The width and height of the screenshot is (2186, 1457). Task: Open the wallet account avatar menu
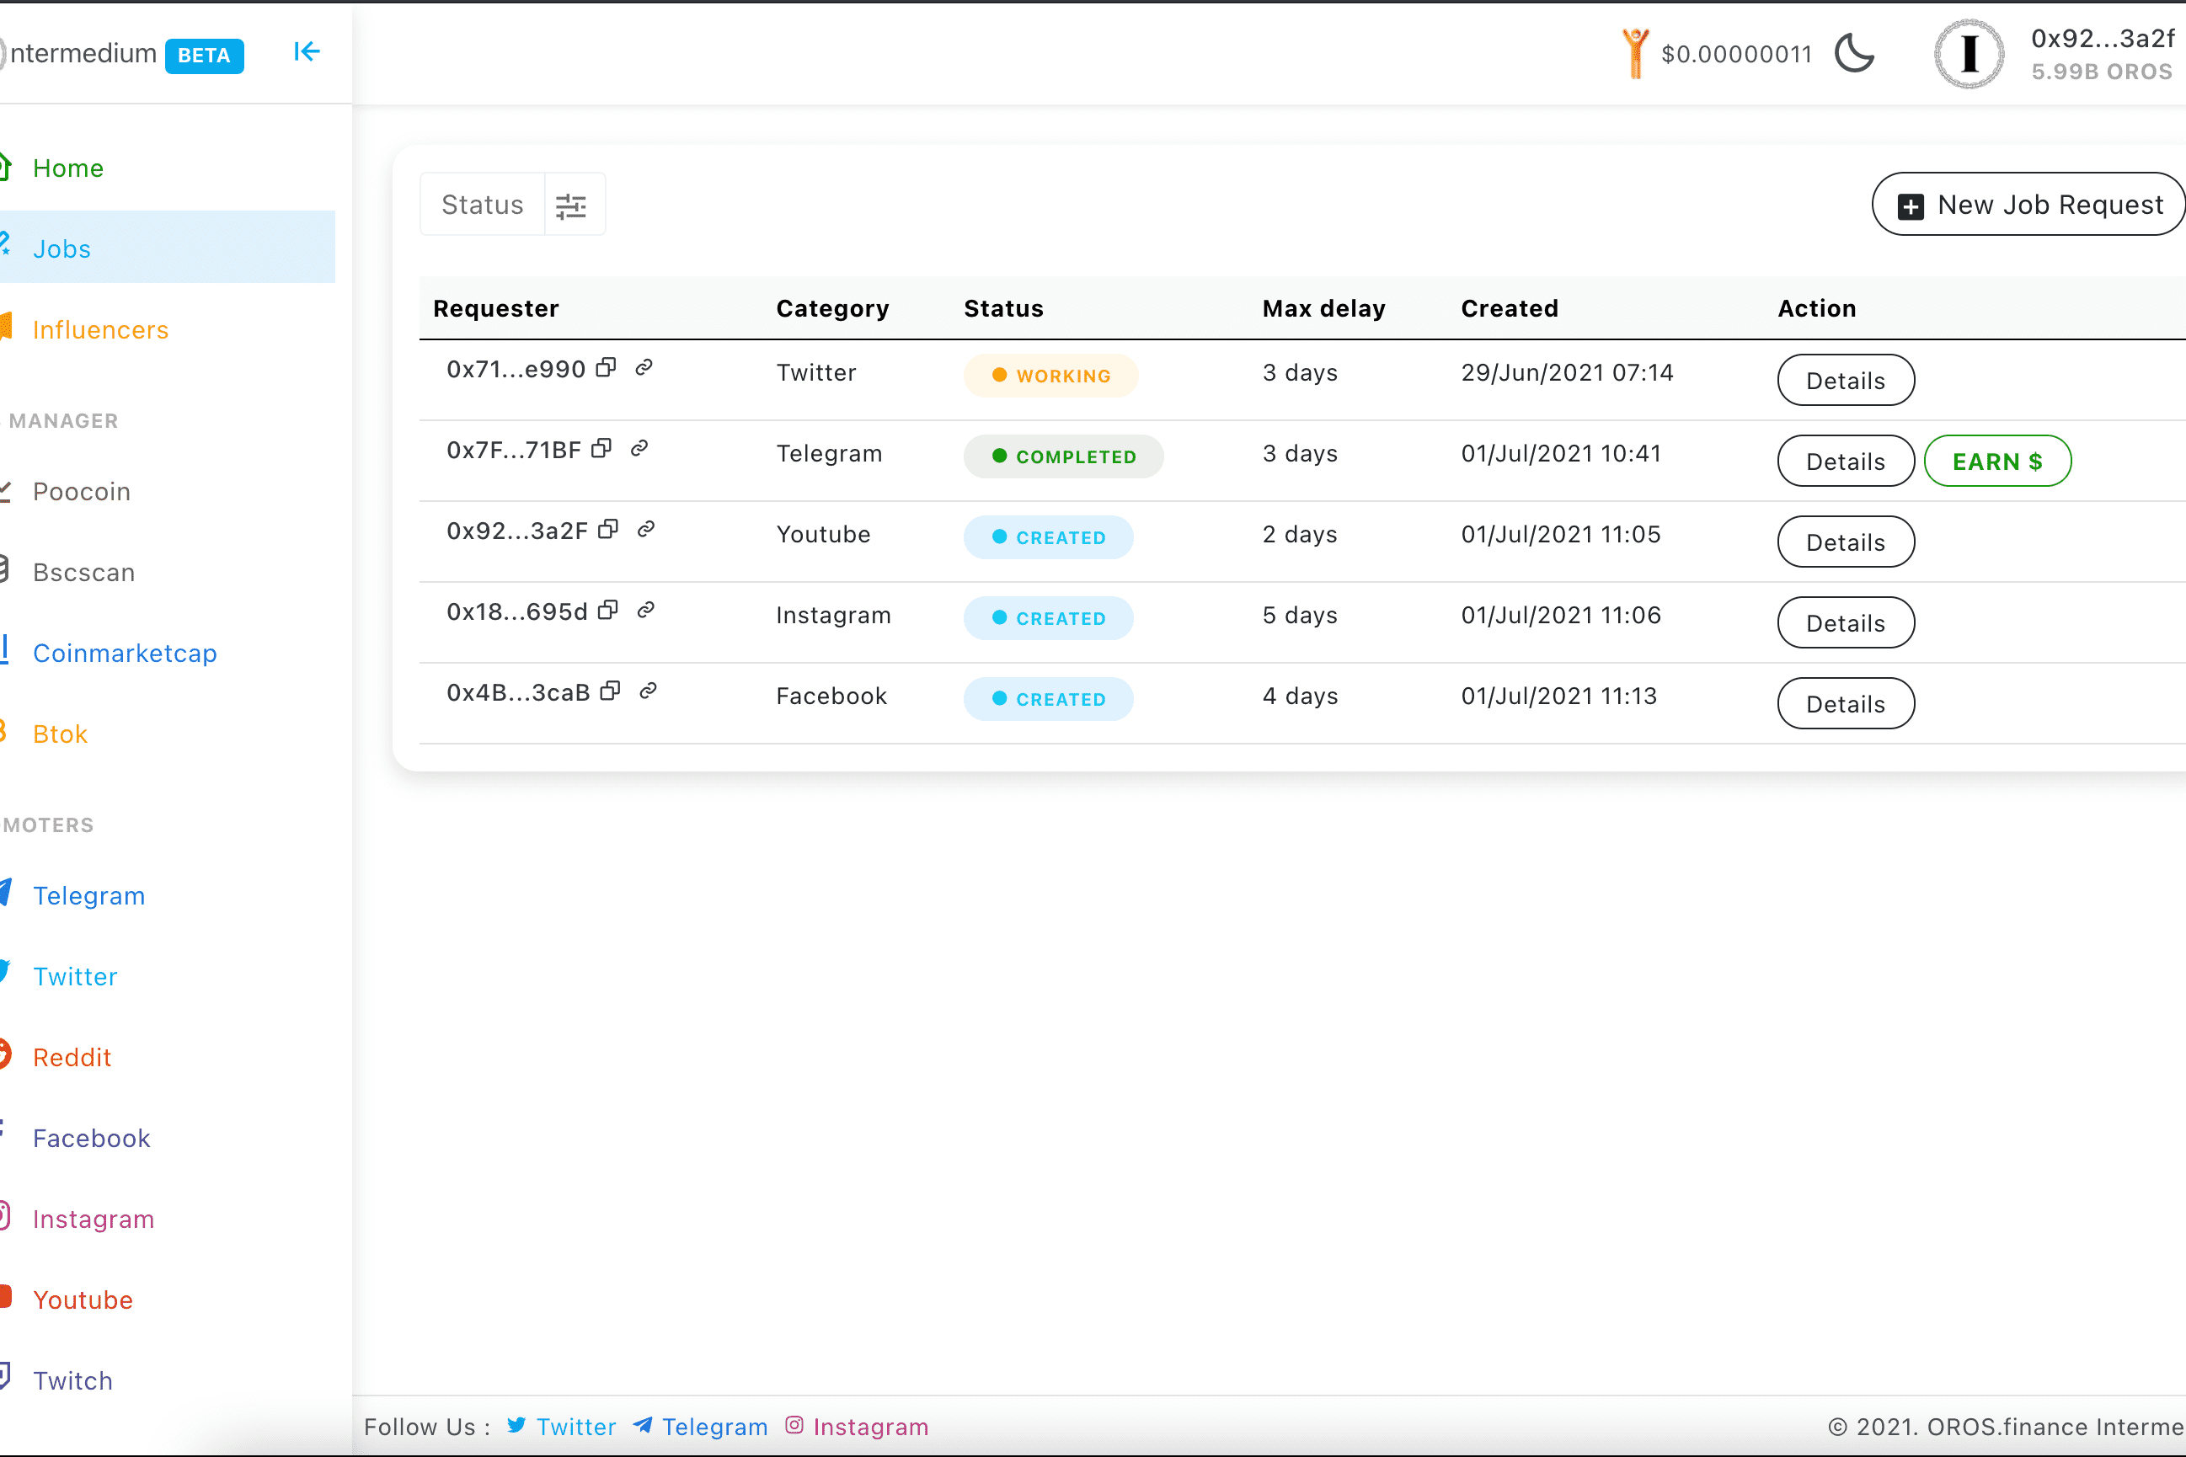1969,54
